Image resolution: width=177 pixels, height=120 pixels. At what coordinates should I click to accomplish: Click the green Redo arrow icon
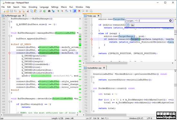[x=44, y=11]
